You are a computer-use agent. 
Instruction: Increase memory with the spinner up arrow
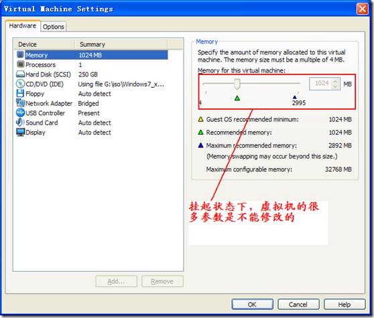tap(335, 81)
